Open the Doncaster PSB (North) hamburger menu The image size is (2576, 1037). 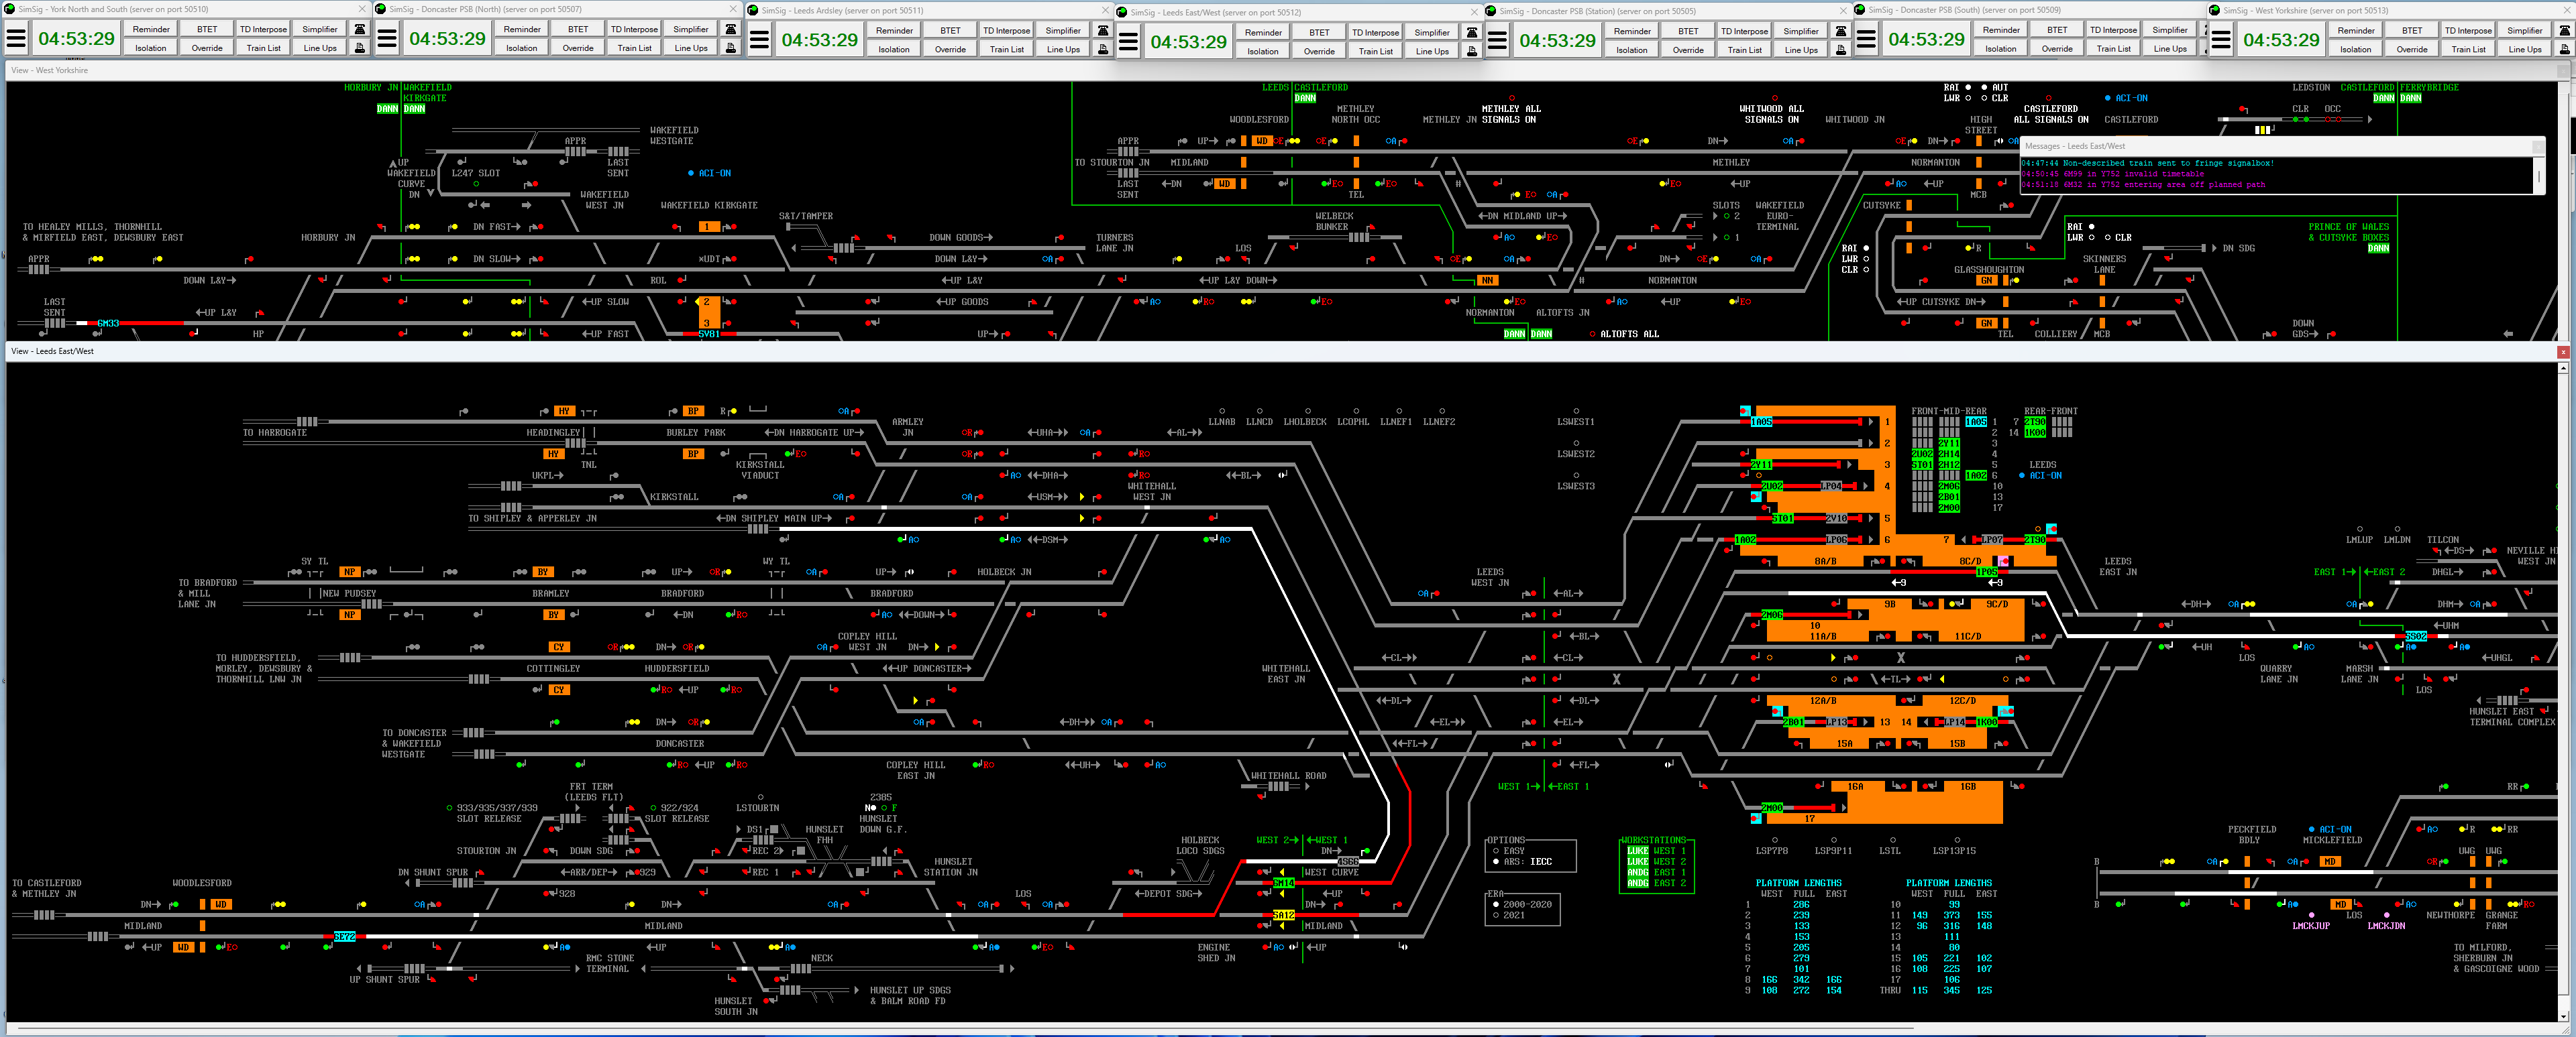[387, 39]
